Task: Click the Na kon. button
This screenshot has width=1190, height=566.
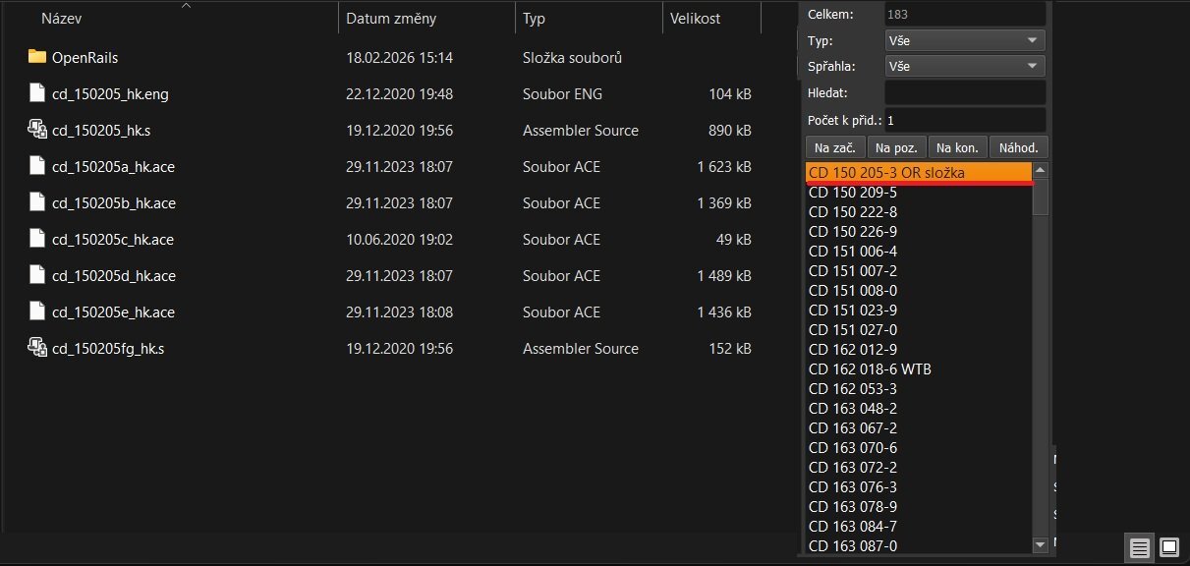Action: tap(957, 147)
